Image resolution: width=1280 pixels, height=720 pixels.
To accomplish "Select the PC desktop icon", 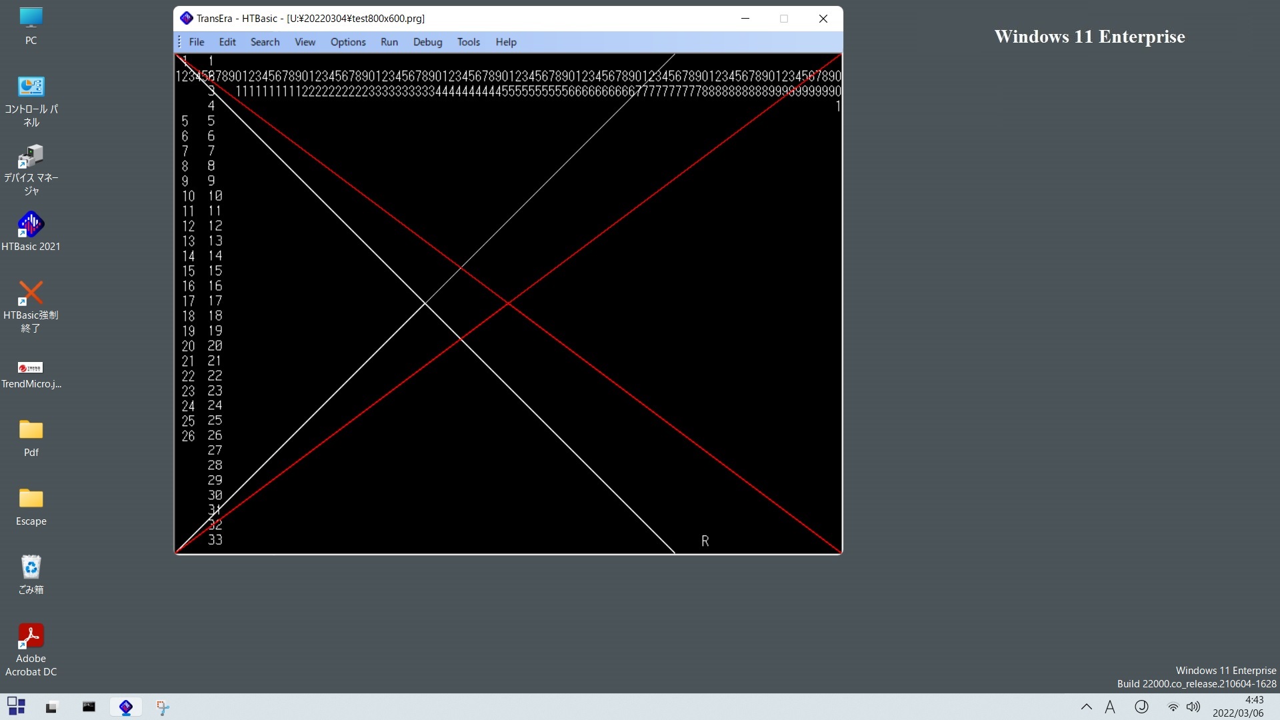I will [x=31, y=27].
